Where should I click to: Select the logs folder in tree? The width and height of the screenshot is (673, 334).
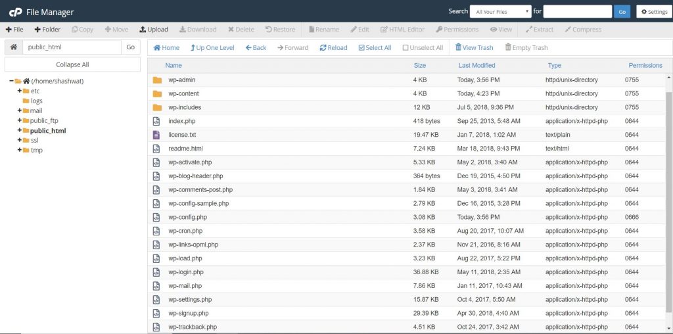pyautogui.click(x=33, y=101)
